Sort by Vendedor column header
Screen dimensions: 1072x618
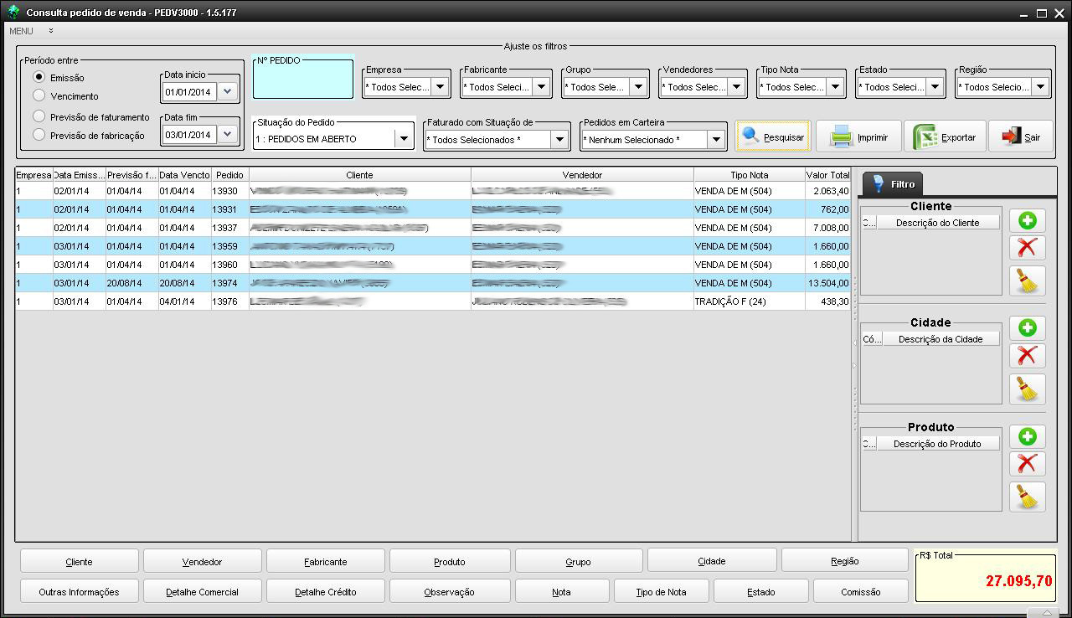coord(582,175)
